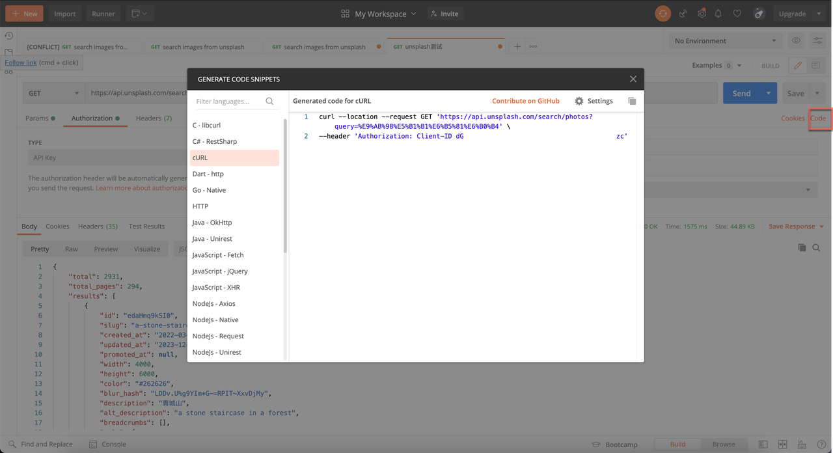Copy the response body using copy icon
This screenshot has width=833, height=453.
(802, 247)
